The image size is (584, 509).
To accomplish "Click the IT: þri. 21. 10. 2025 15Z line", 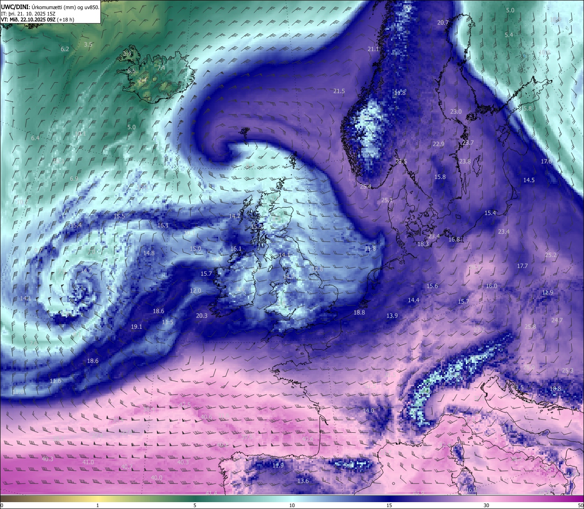I will (x=28, y=14).
